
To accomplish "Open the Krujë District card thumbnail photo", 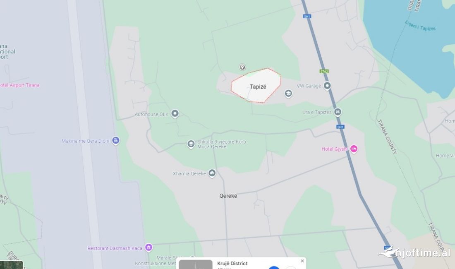I will [196, 264].
